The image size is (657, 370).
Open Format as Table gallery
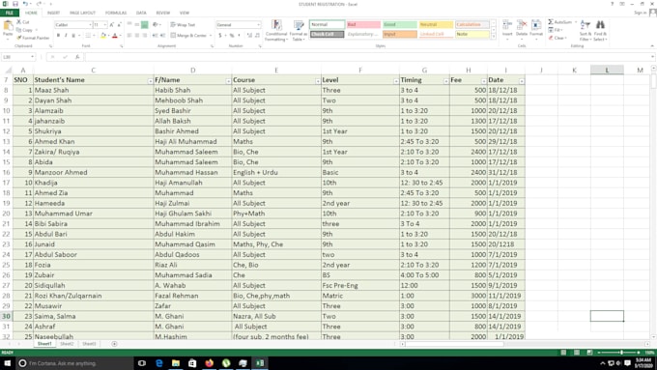pos(299,30)
